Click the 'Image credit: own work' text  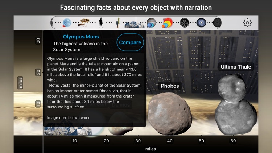[x=68, y=117]
